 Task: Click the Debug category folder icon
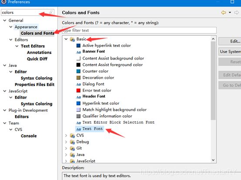tap(72, 142)
